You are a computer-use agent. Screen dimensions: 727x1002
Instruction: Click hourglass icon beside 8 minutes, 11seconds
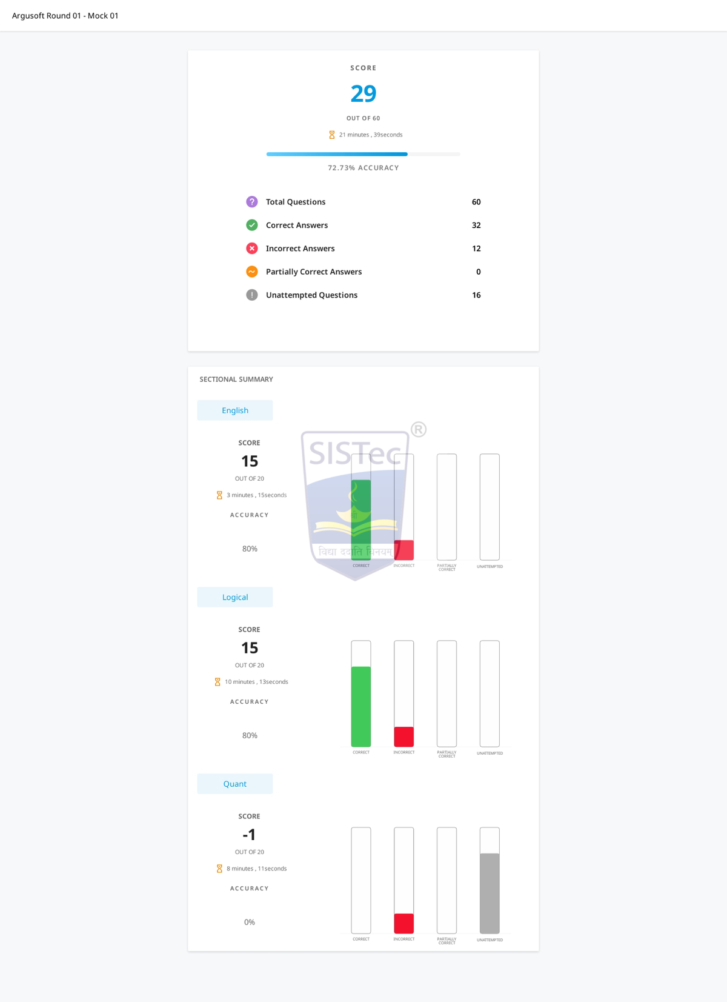(219, 869)
